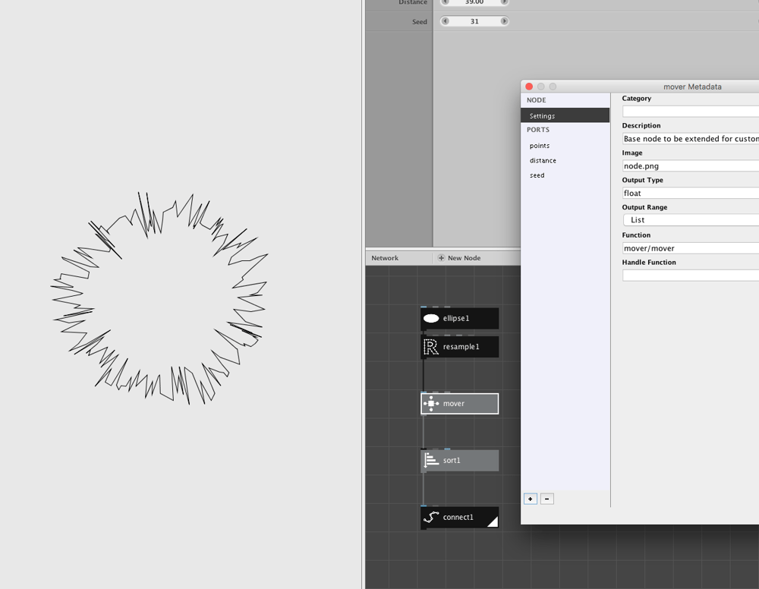
Task: Click the resample1 node label
Action: [x=461, y=347]
